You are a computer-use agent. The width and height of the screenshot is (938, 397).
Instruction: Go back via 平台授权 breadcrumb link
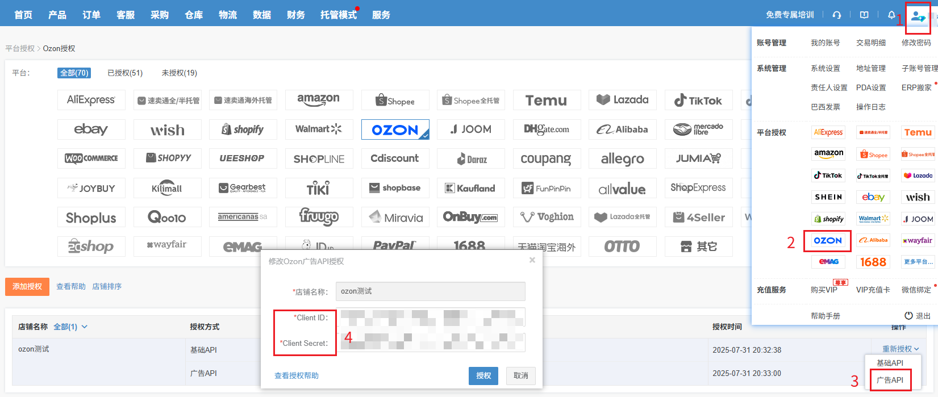20,49
